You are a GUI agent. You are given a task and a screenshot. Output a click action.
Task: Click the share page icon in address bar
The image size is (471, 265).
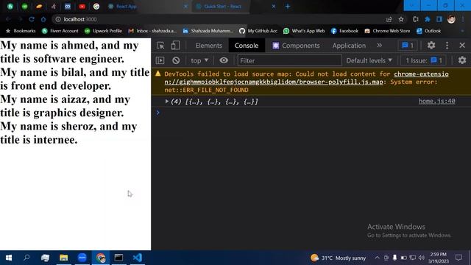(389, 20)
